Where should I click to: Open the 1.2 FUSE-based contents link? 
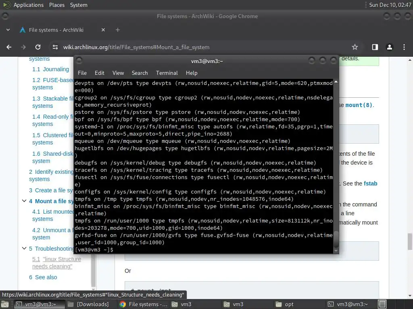click(53, 84)
